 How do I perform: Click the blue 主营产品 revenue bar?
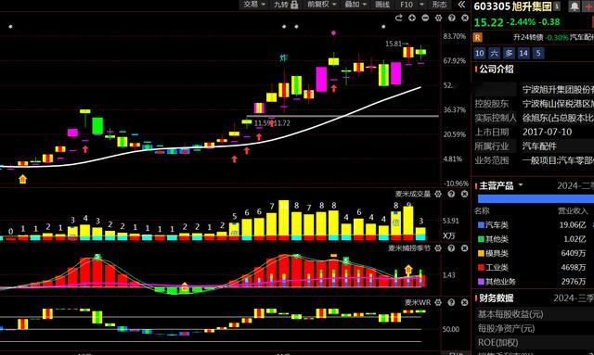536,199
